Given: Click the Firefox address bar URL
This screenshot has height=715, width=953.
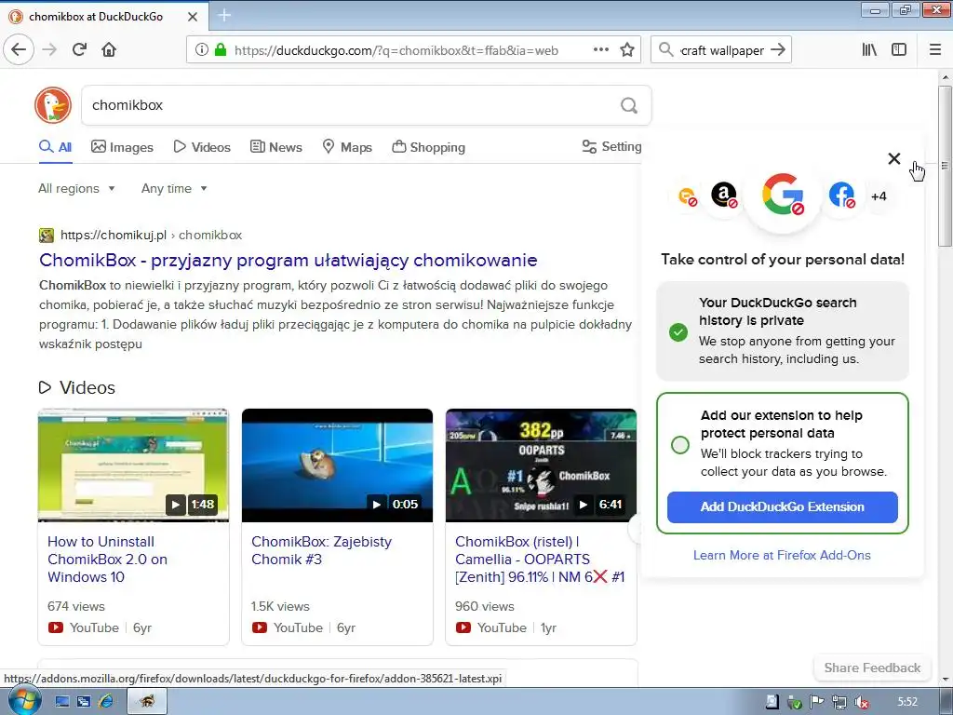Looking at the screenshot, I should pos(396,50).
